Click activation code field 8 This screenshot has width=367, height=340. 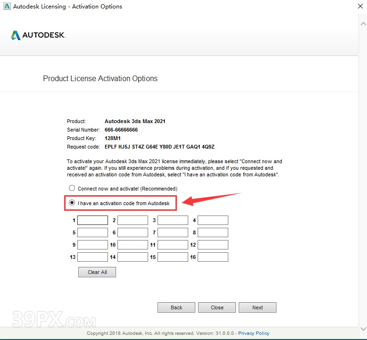pyautogui.click(x=213, y=232)
